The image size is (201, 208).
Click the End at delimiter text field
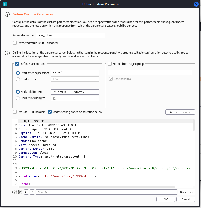point(75,92)
